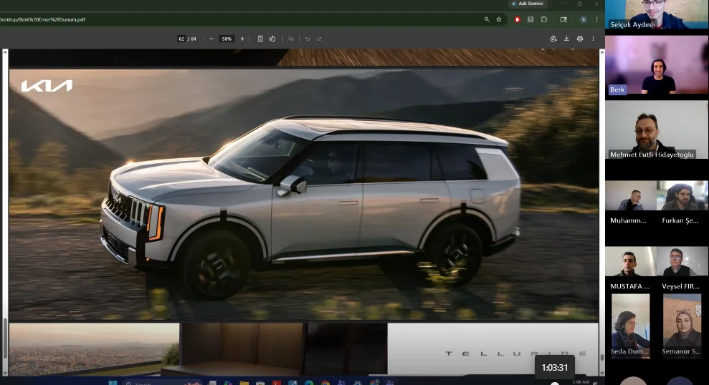Select MUSTAFA ... participant video tile
The width and height of the screenshot is (709, 385).
tap(630, 261)
